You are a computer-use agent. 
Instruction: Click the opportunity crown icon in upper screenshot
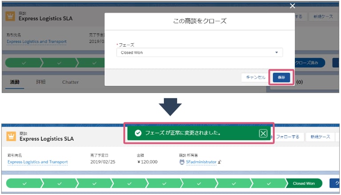point(10,16)
